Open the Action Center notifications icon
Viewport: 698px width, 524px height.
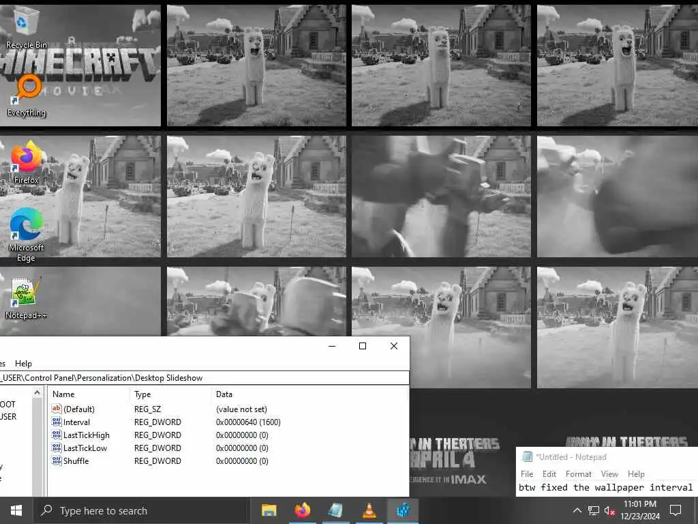(x=676, y=510)
